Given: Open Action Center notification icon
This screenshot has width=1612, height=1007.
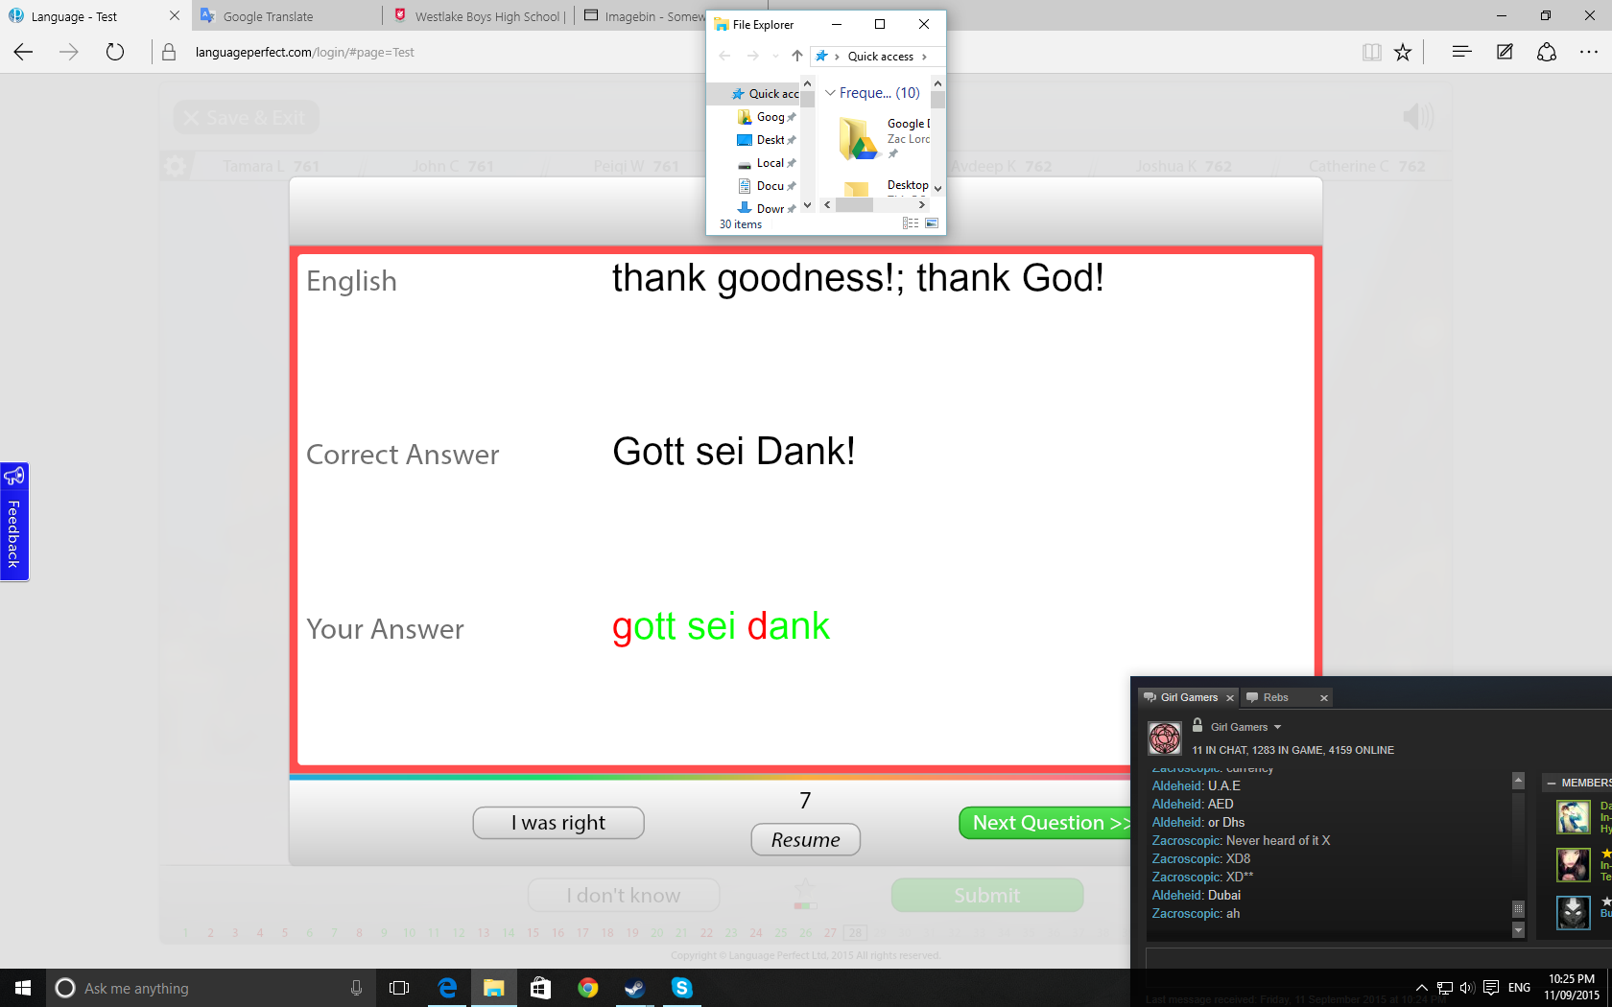Looking at the screenshot, I should click(1491, 988).
